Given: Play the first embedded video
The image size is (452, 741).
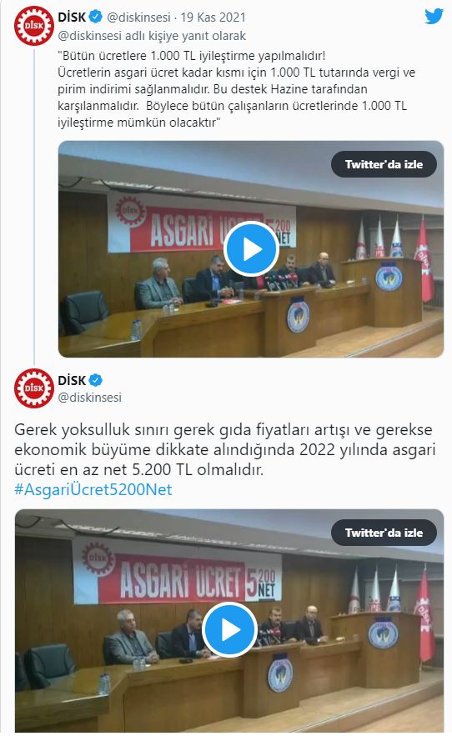Looking at the screenshot, I should [251, 249].
